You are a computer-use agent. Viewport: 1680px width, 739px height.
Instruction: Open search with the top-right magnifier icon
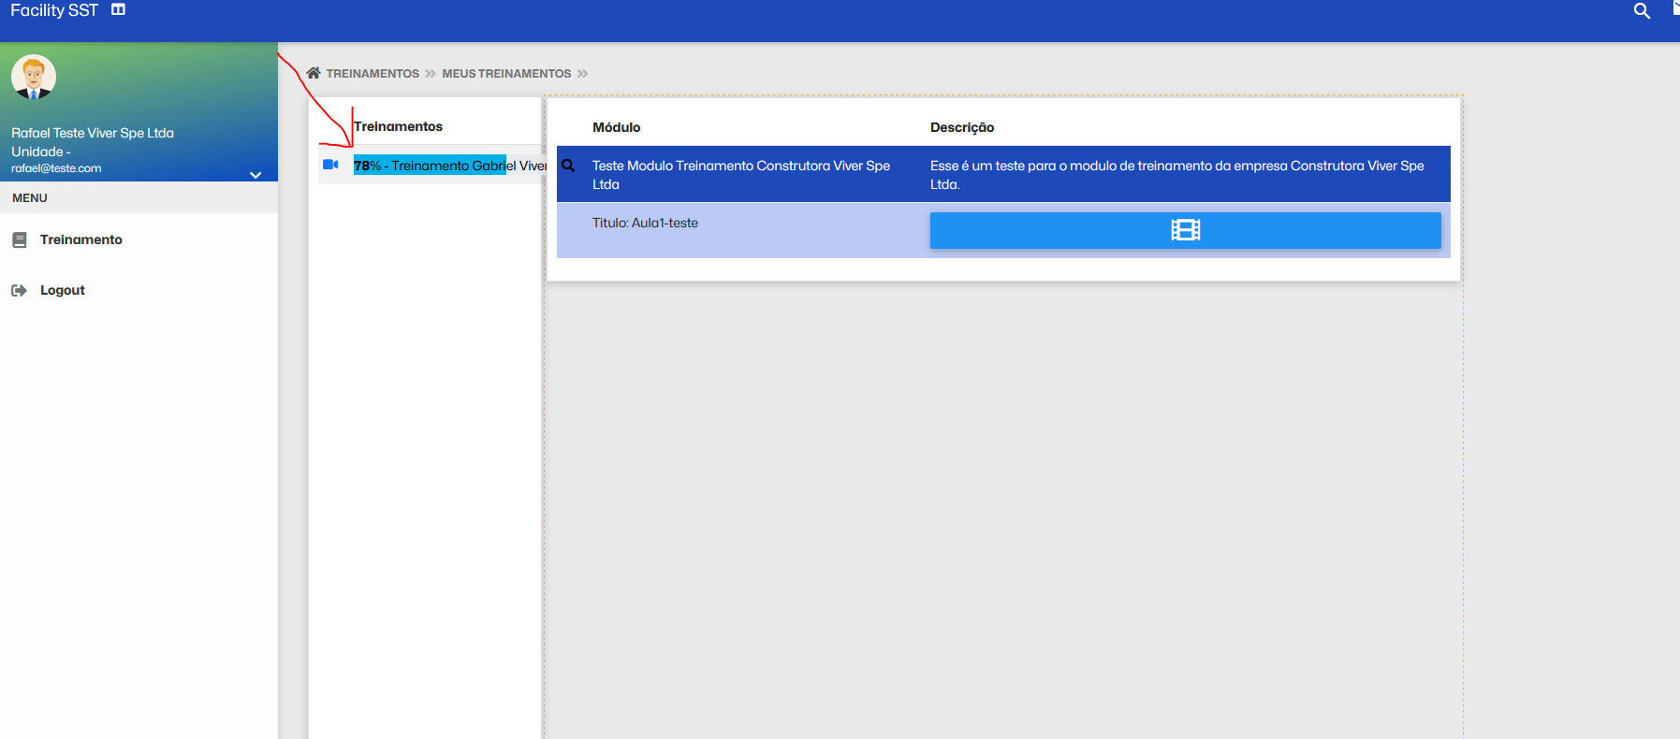click(1642, 11)
